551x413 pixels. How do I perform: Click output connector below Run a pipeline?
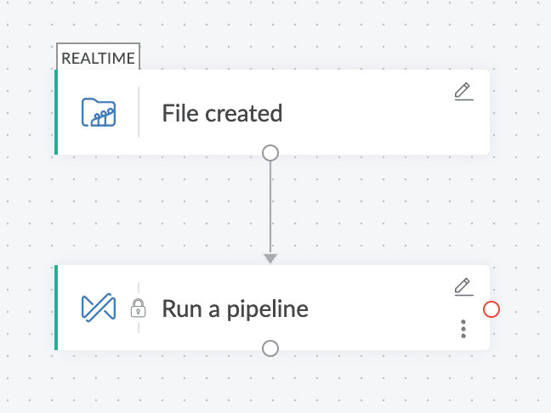tap(270, 348)
